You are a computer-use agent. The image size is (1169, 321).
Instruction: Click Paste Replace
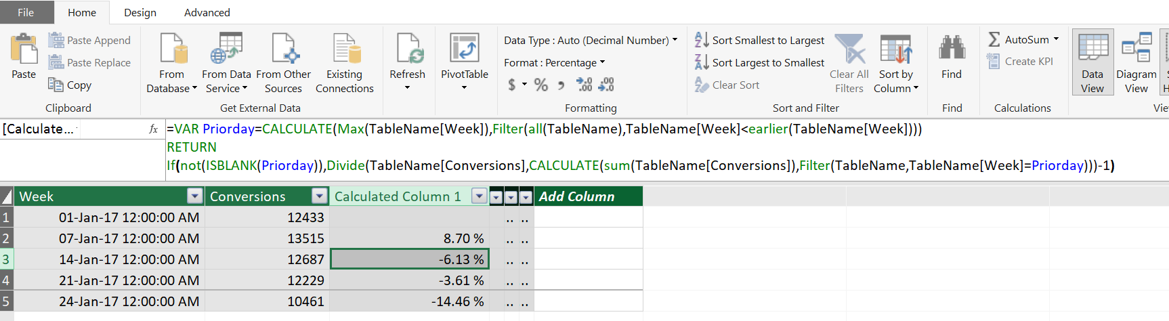click(x=89, y=63)
